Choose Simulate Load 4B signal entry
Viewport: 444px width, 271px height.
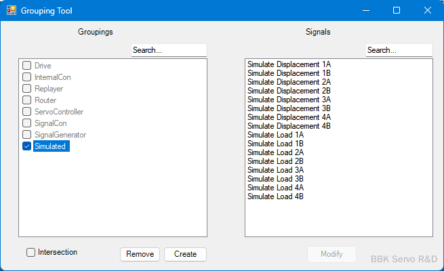[x=275, y=196]
